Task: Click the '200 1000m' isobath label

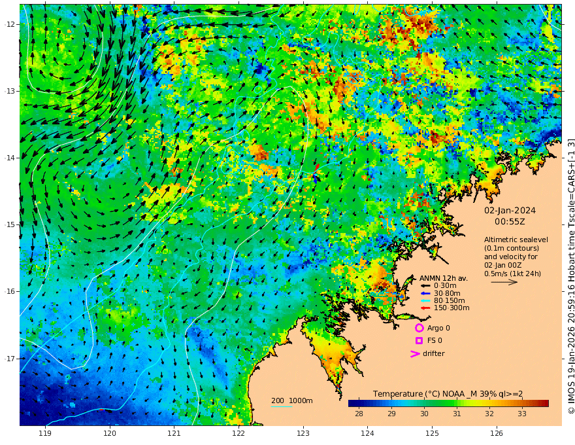Action: [x=292, y=400]
